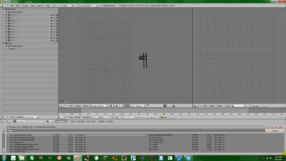Open the File menu

click(x=12, y=6)
